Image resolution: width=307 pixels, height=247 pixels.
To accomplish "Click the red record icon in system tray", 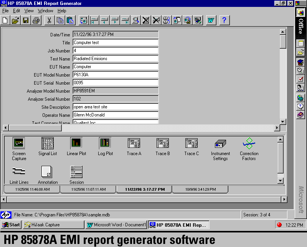I will click(279, 225).
